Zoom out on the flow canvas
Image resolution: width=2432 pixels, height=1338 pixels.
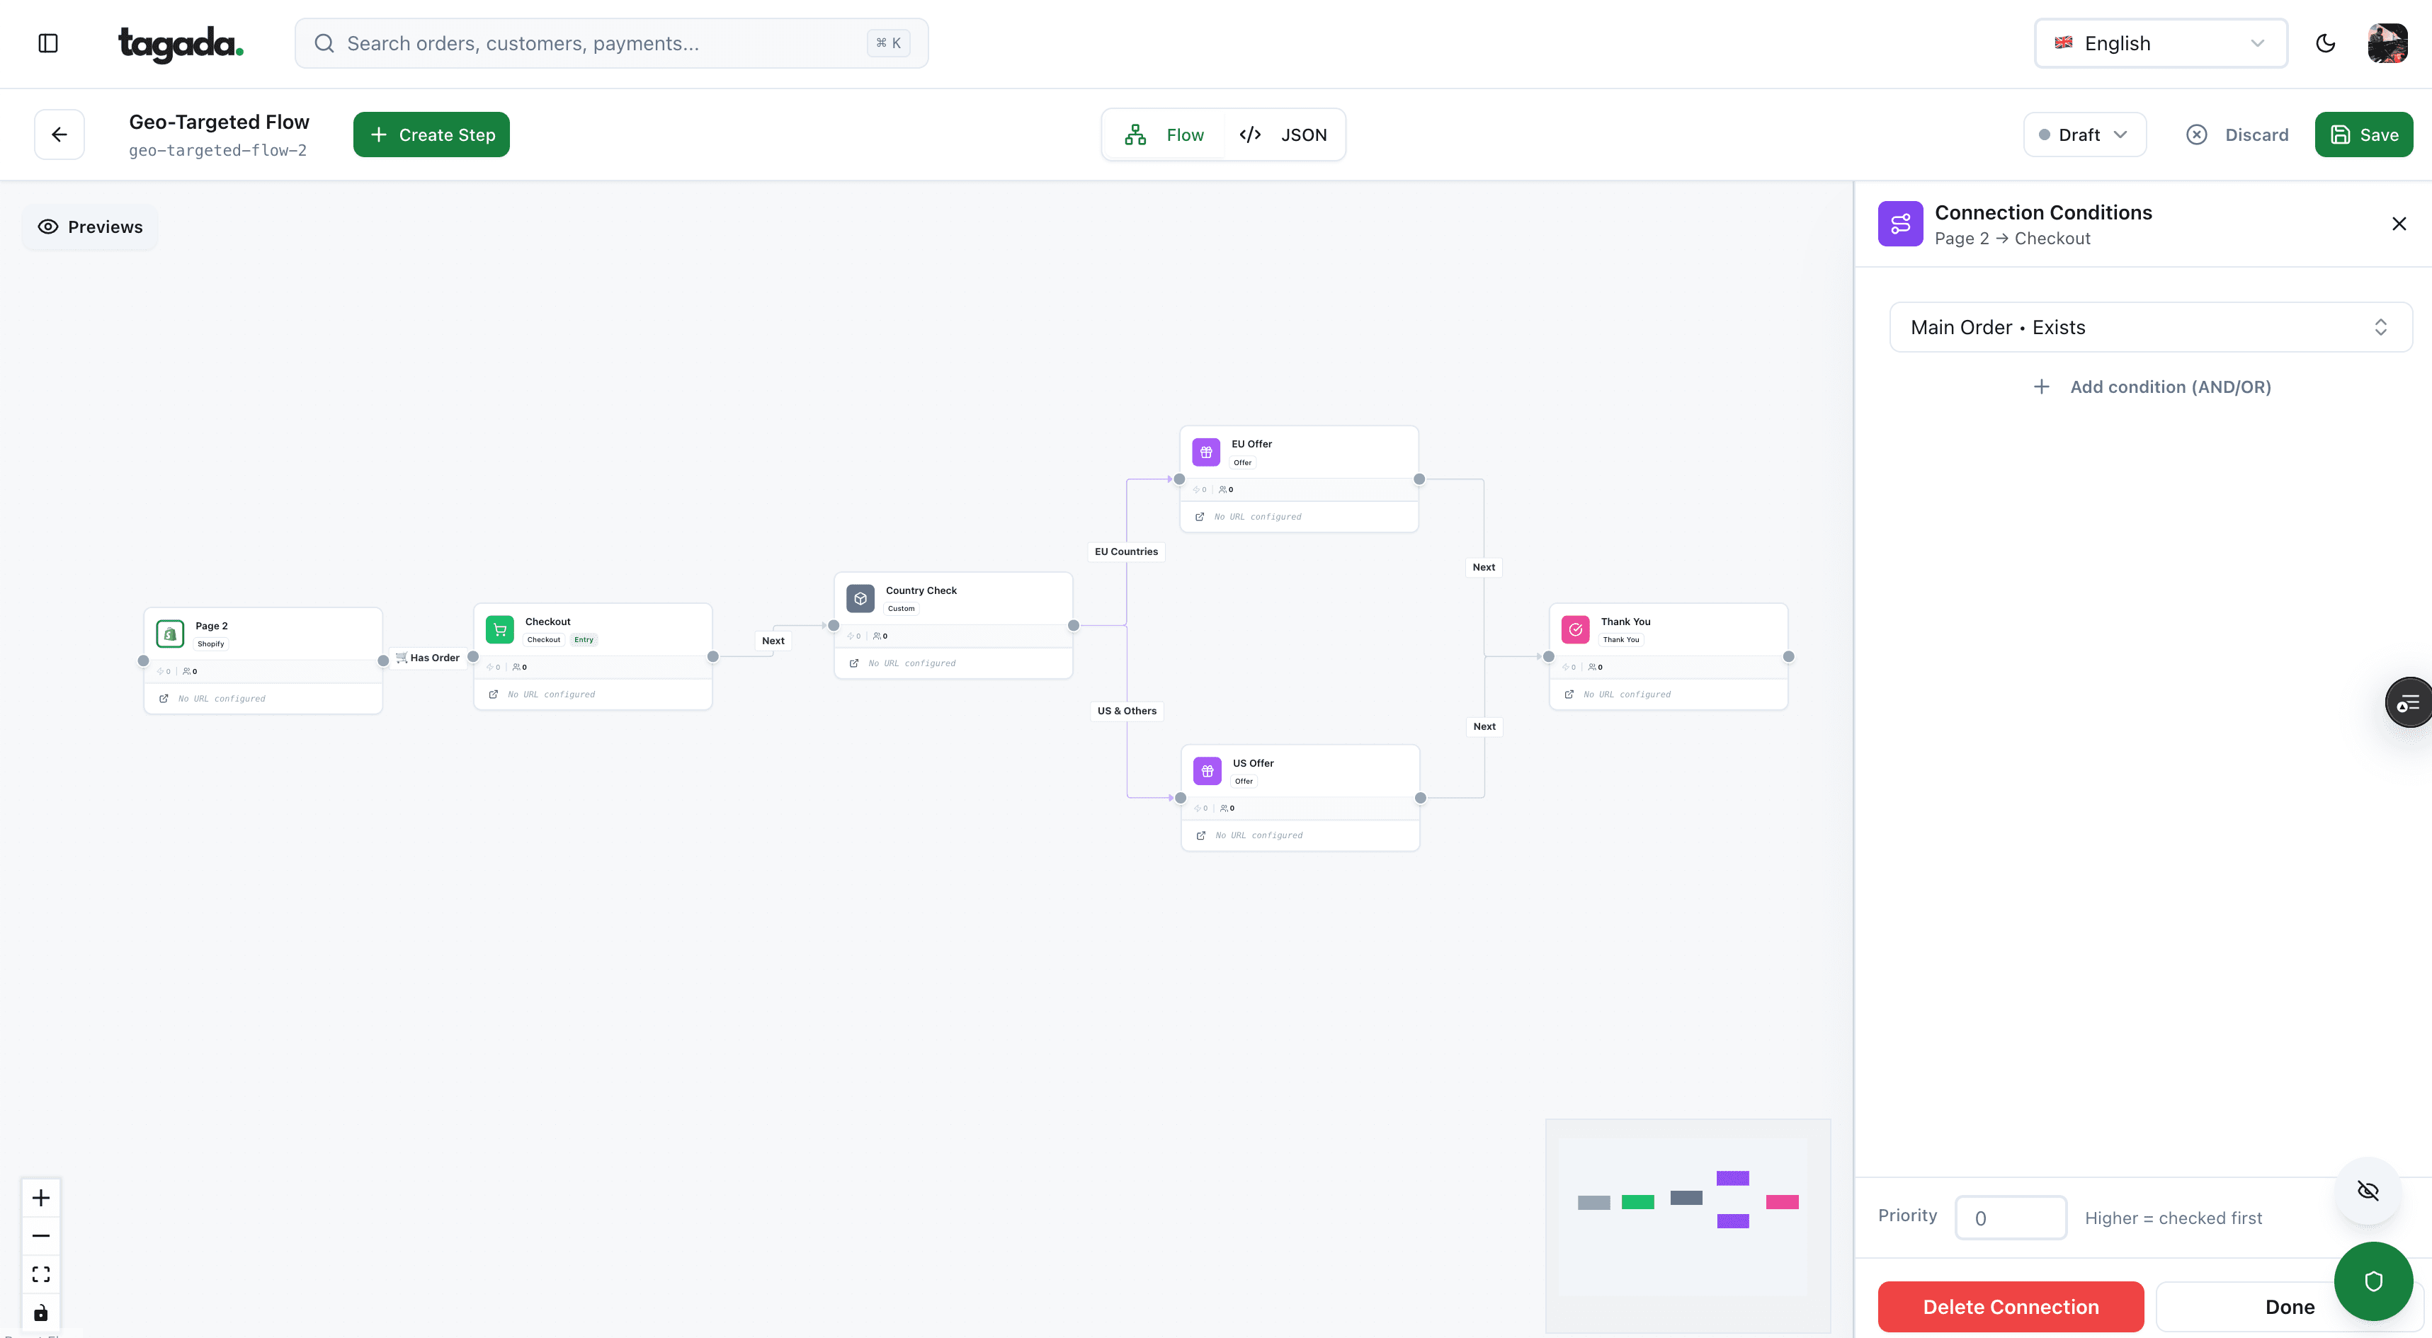coord(40,1235)
